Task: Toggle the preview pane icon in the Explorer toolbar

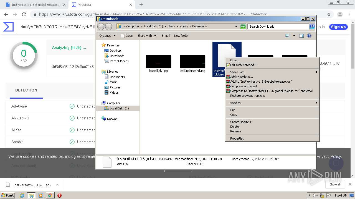Action: point(301,36)
